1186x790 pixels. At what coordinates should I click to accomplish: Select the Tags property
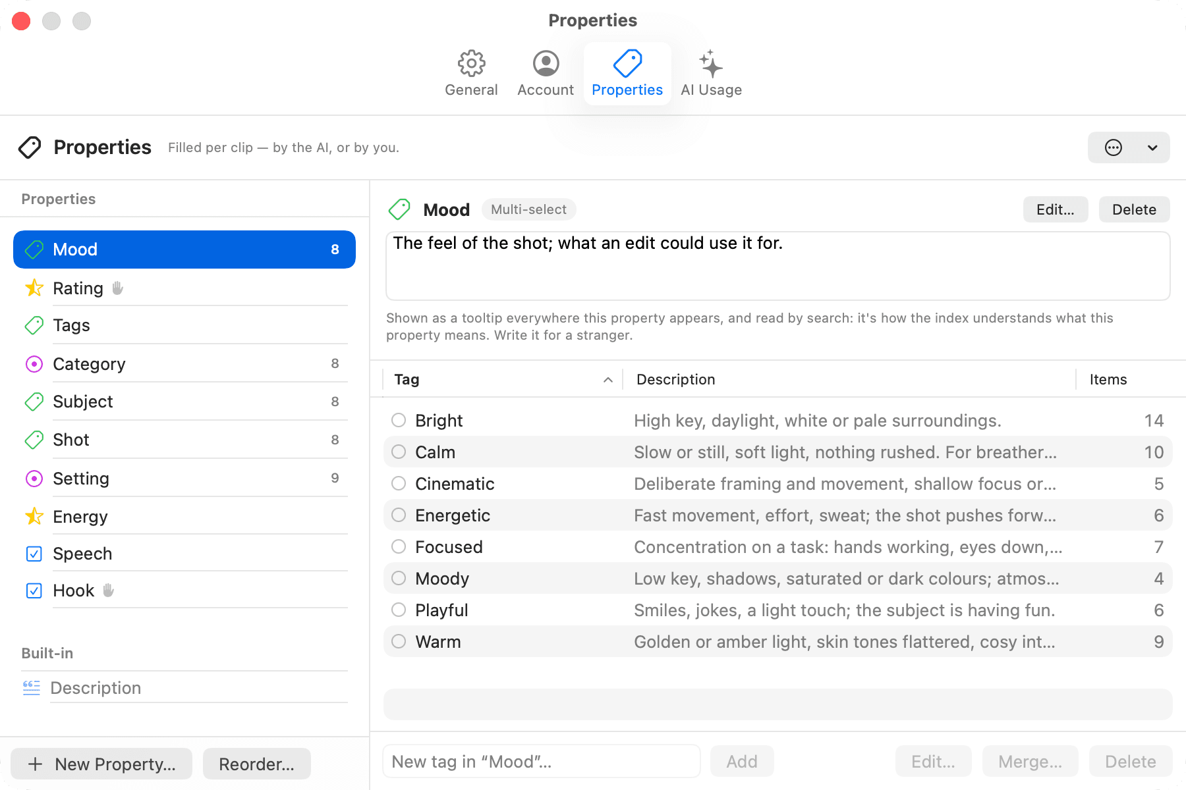pyautogui.click(x=184, y=325)
